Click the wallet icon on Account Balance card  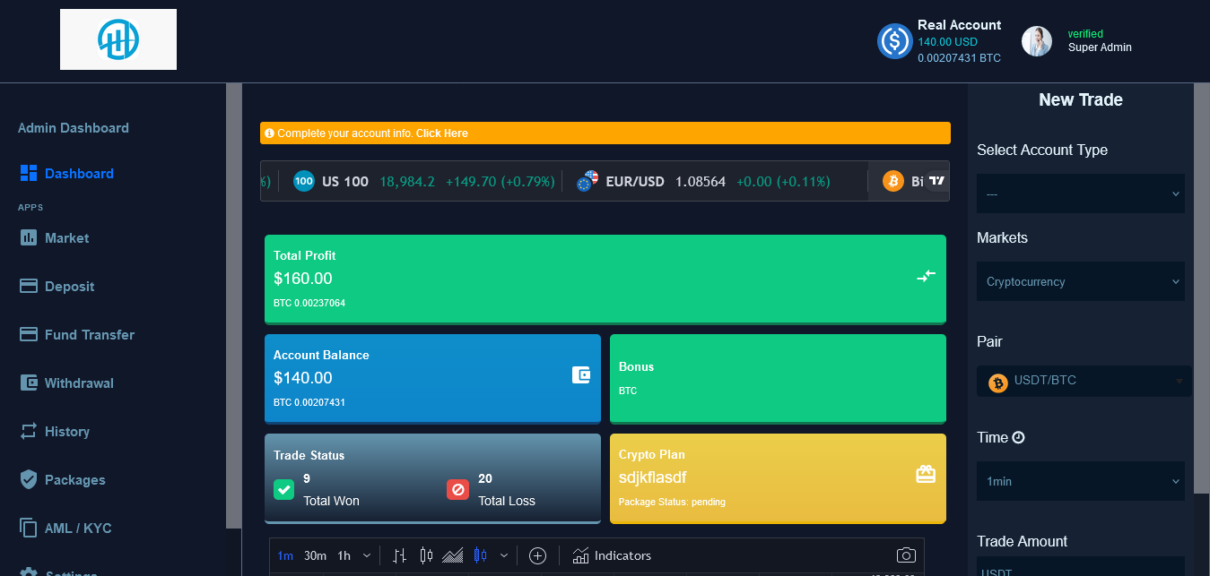[x=581, y=375]
